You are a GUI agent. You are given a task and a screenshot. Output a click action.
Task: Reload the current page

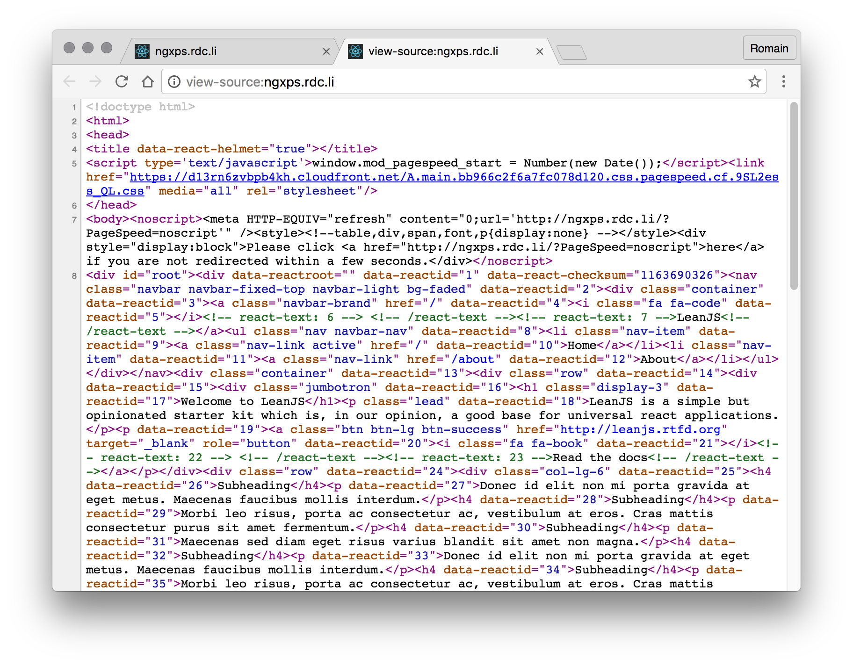pyautogui.click(x=122, y=82)
